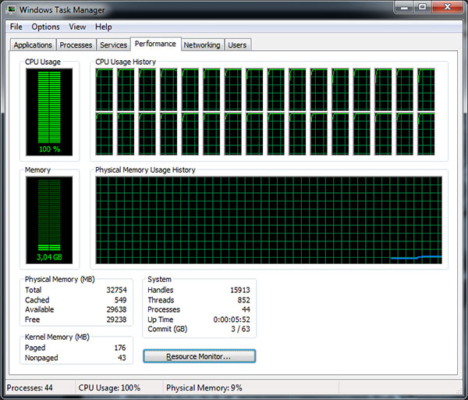Click the Nonpaged kernel memory value 43
The image size is (468, 400).
point(122,358)
